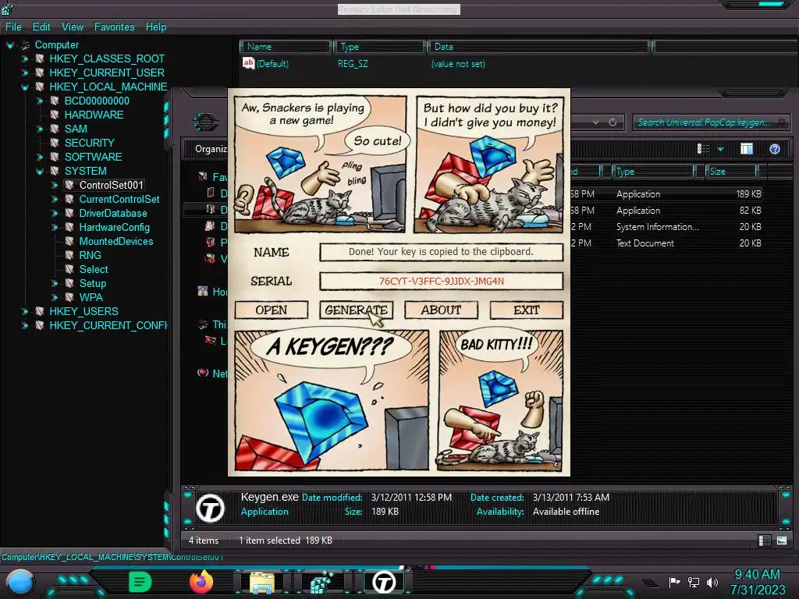Expand the SAM key
799x599 pixels.
39,129
